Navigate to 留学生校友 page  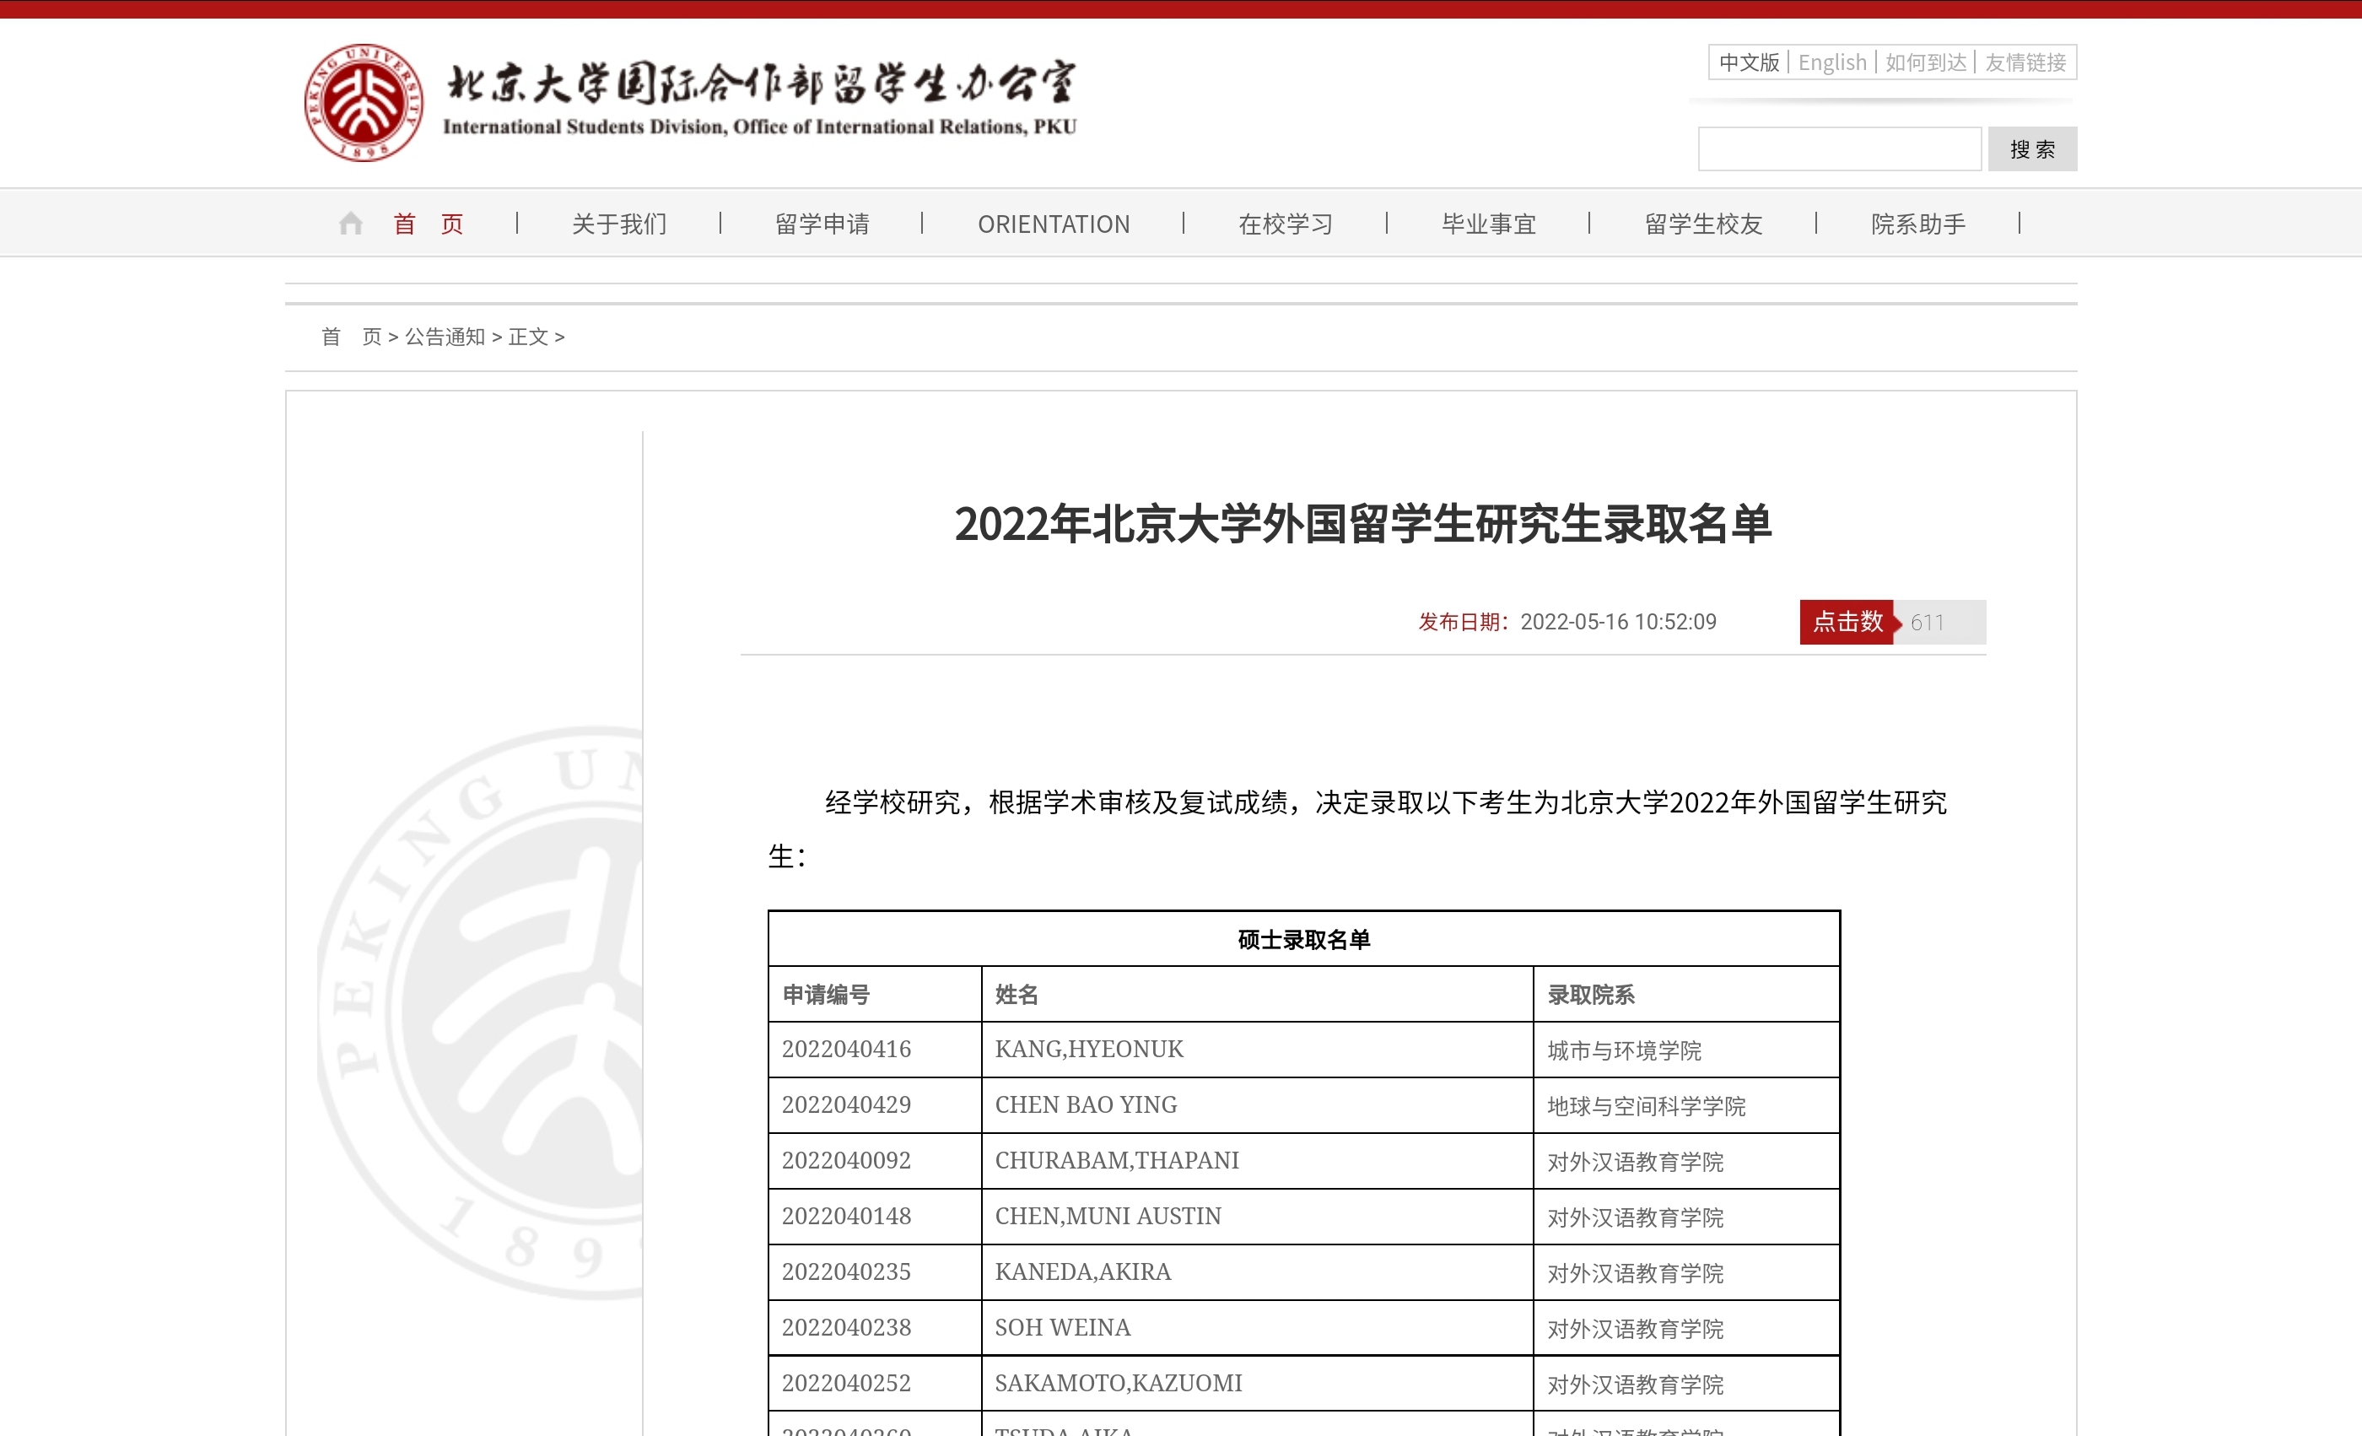point(1702,224)
